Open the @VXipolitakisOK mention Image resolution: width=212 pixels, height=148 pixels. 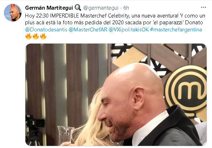pyautogui.click(x=129, y=30)
